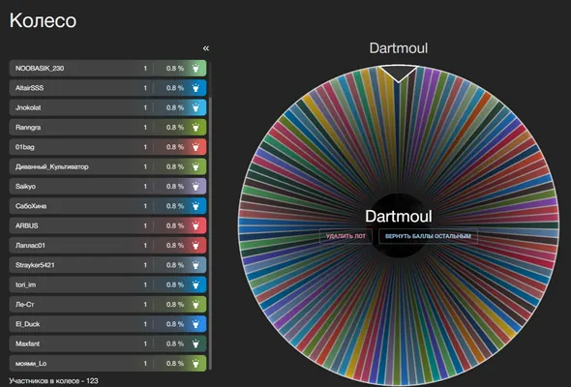Collapse the participant list with double chevron
Screen dimensions: 571x387
[206, 48]
